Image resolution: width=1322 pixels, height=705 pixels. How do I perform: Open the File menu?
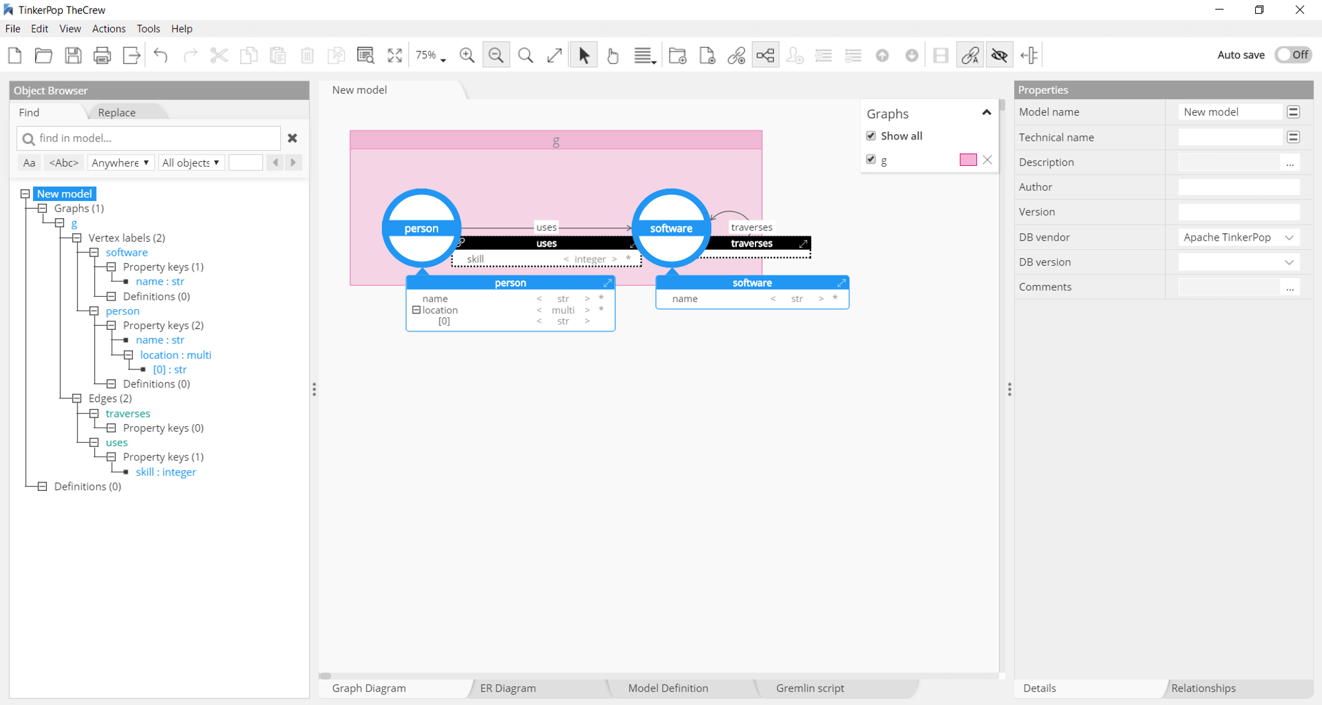(x=13, y=28)
